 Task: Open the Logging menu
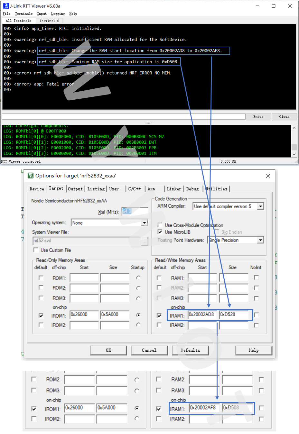coord(58,14)
